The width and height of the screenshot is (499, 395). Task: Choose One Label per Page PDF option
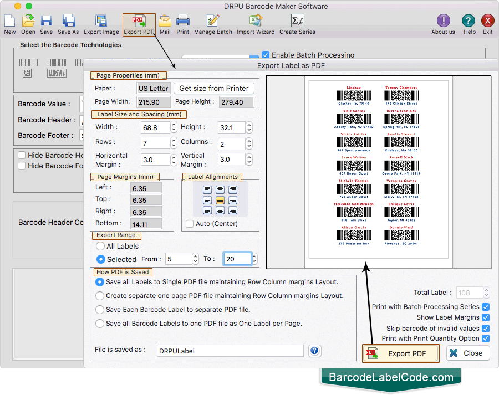coord(100,324)
